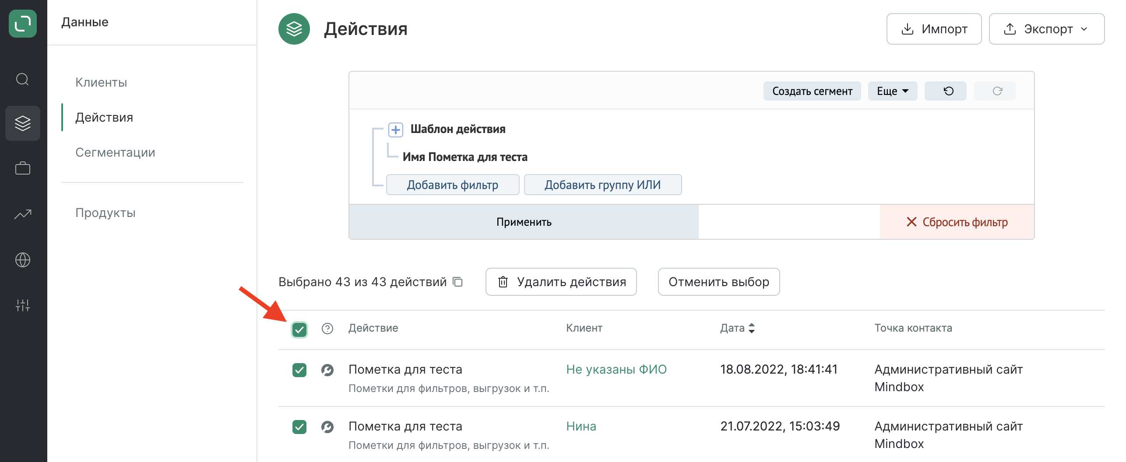
Task: Click Удалить действия button
Action: (561, 282)
